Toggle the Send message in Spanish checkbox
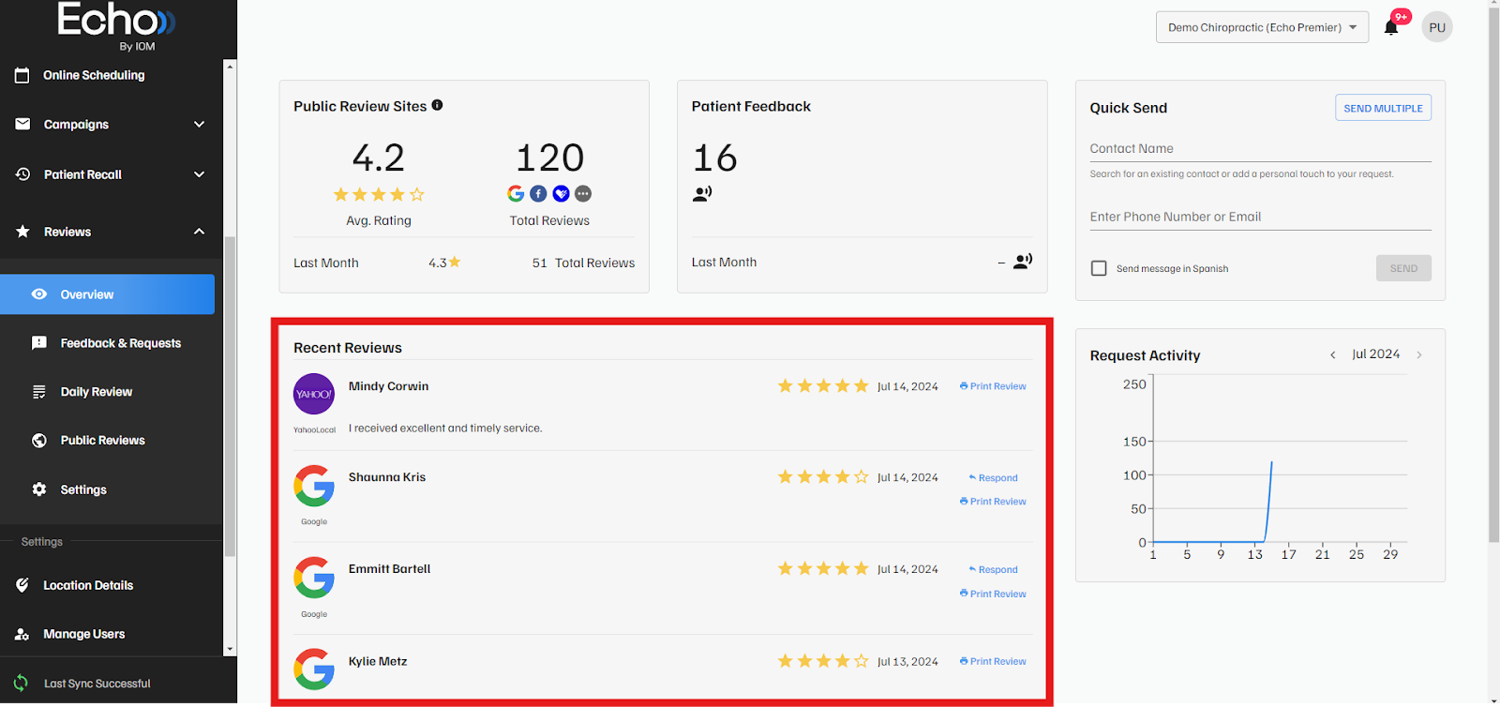The height and width of the screenshot is (707, 1500). [x=1099, y=268]
